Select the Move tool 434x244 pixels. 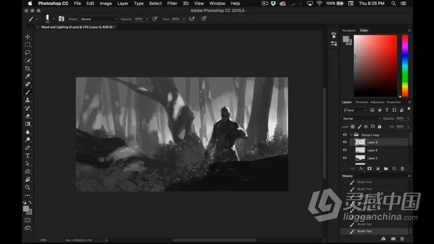click(x=28, y=37)
